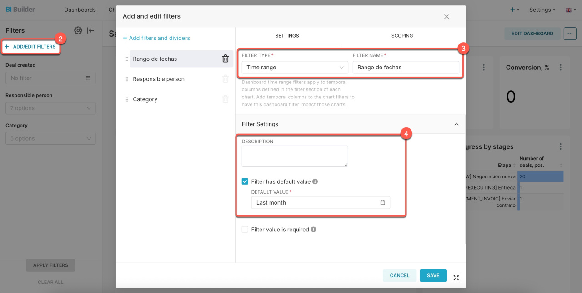Viewport: 582px width, 293px height.
Task: Click info icon beside Filter value is required
Action: pyautogui.click(x=313, y=230)
